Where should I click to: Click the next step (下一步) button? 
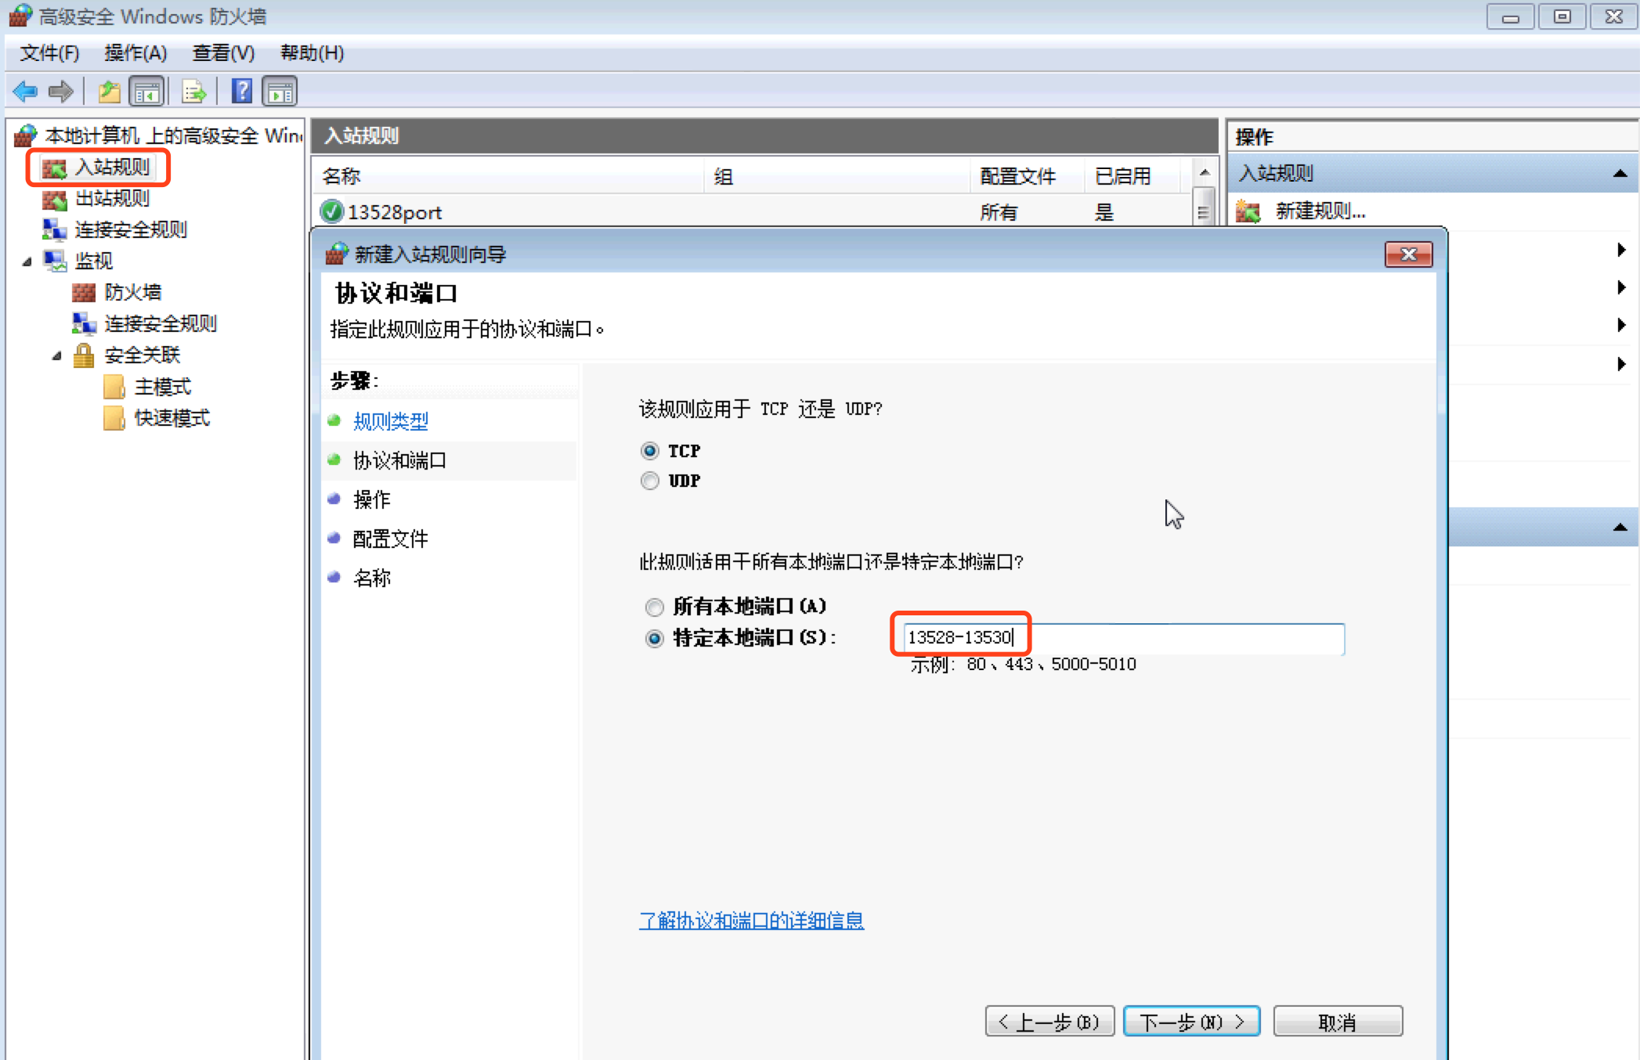[x=1190, y=1022]
